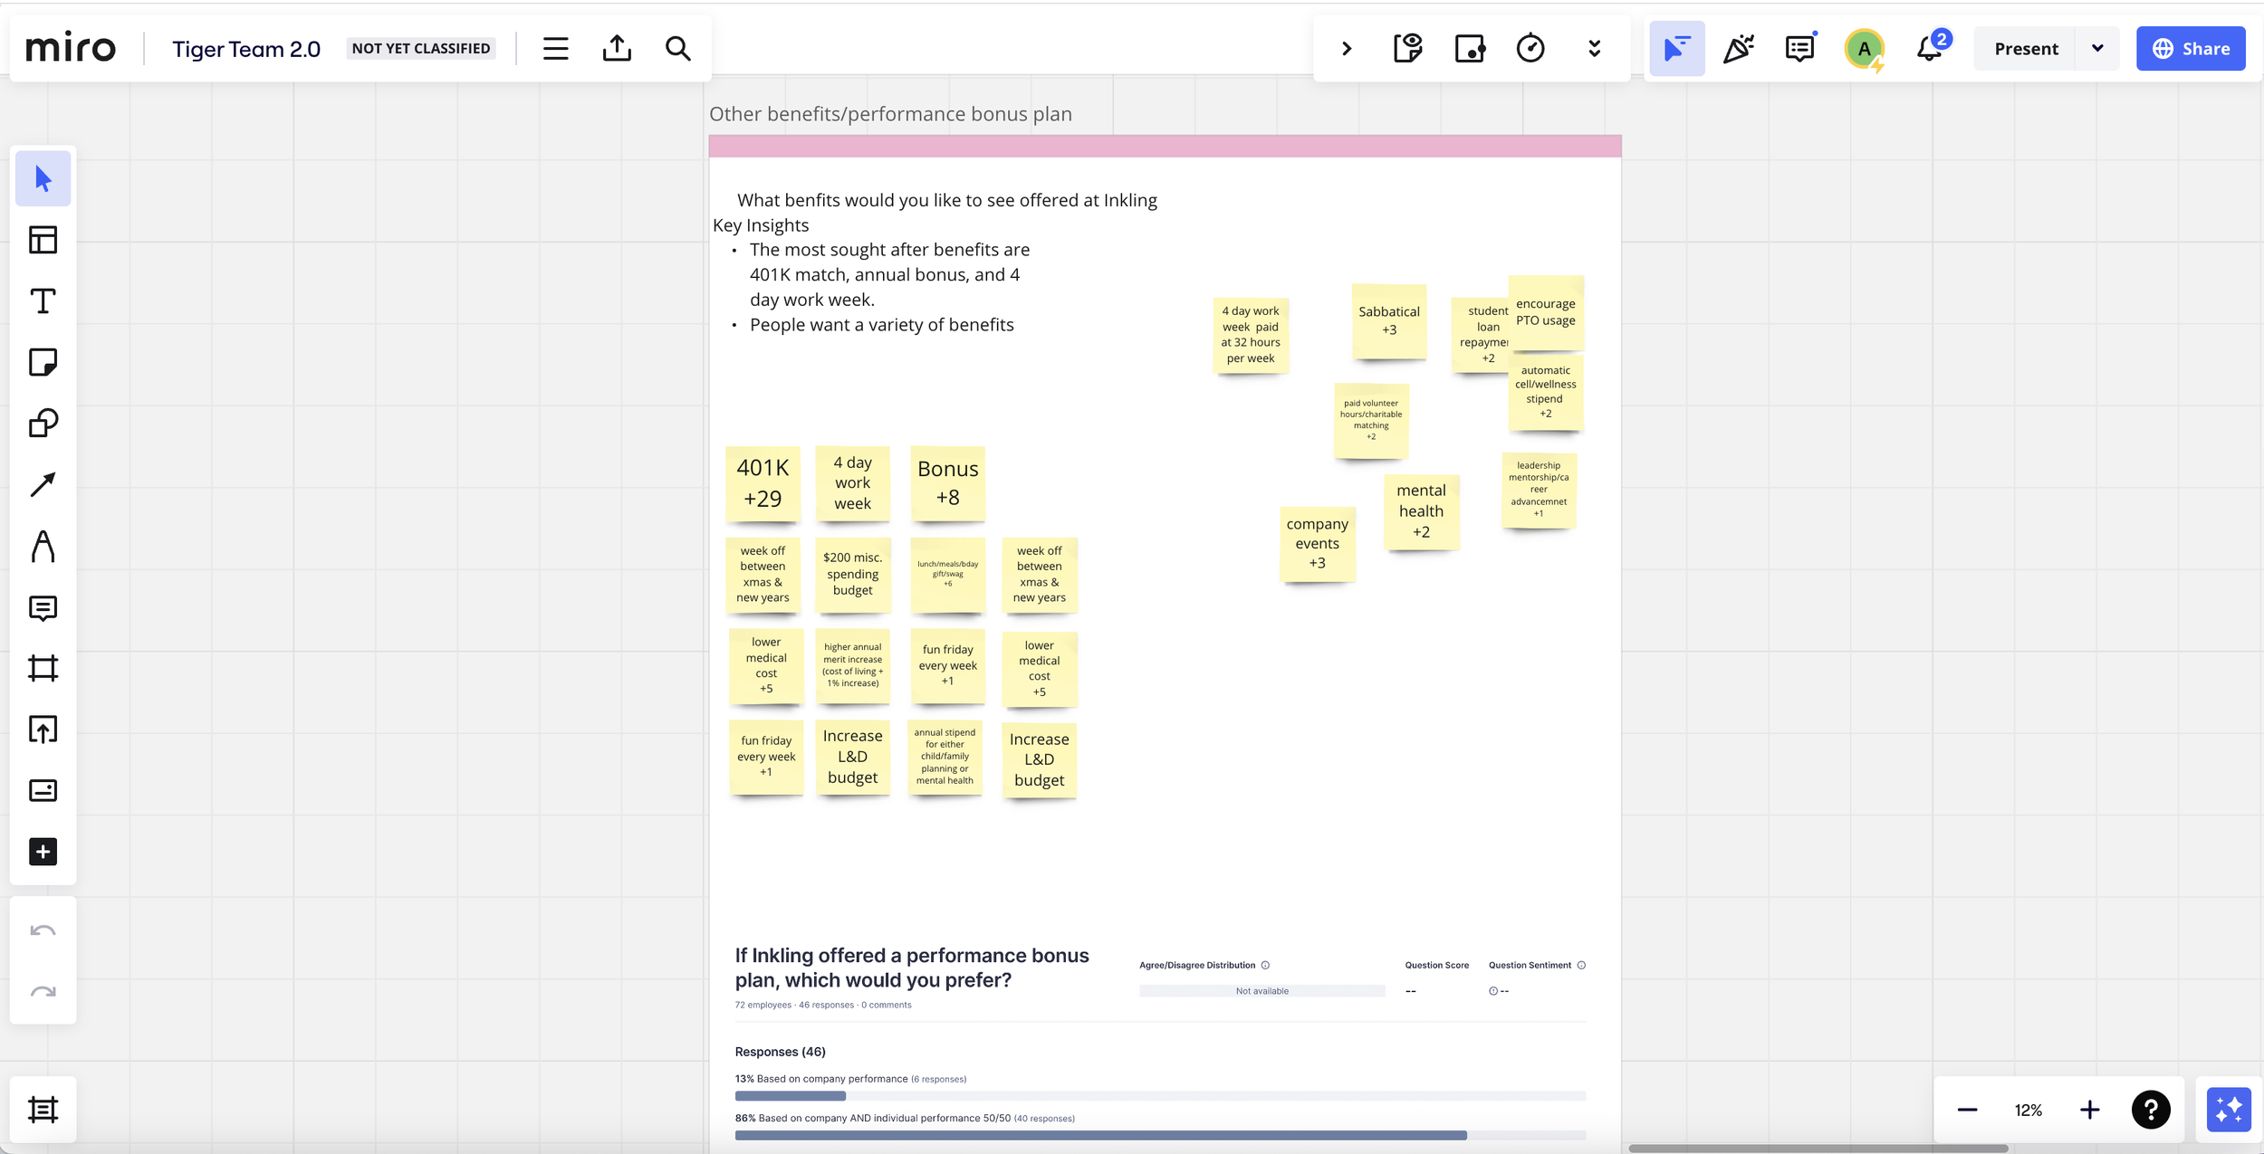This screenshot has height=1154, width=2264.
Task: Open the Miro home logo
Action: point(71,48)
